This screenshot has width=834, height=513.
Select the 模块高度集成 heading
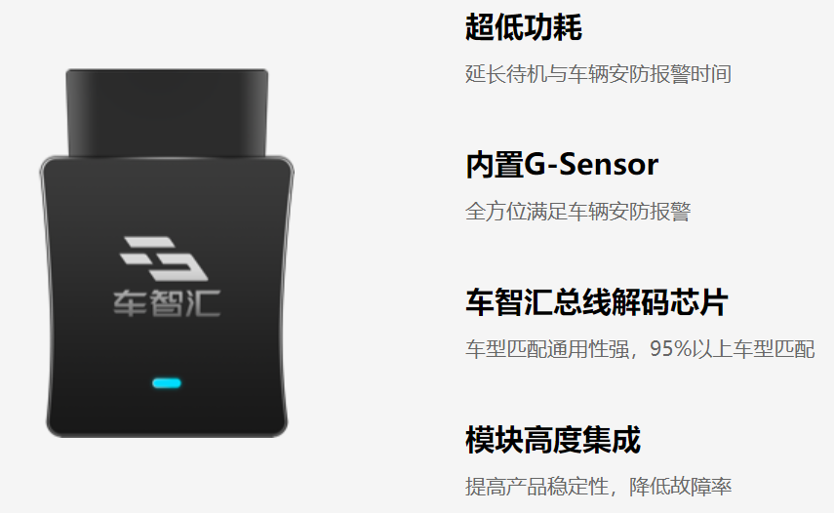click(553, 440)
